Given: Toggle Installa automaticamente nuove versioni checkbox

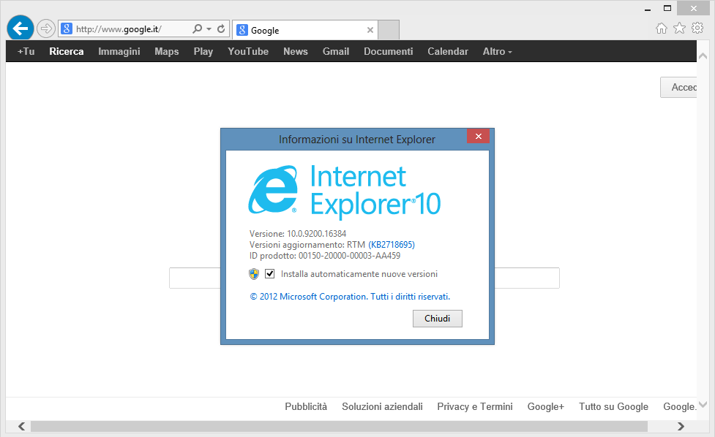Looking at the screenshot, I should pos(270,273).
